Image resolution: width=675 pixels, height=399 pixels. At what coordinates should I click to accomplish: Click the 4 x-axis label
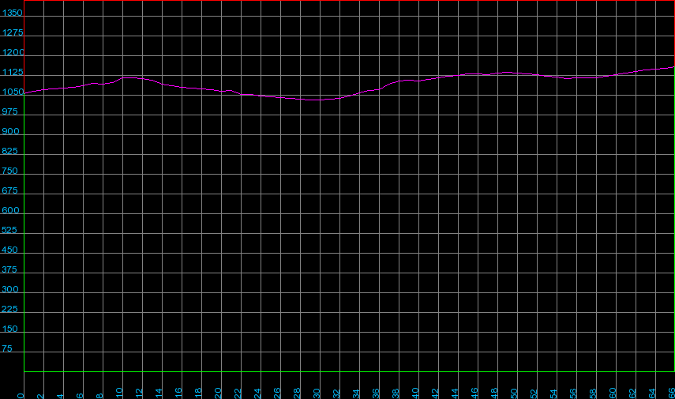click(60, 396)
